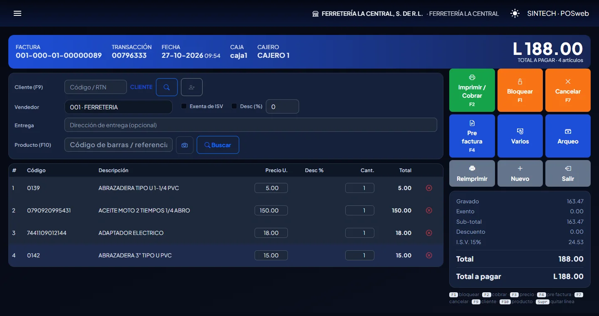Remove line ADAPTADOR ELECTRICO
Viewport: 599px width, 316px height.
tap(429, 233)
